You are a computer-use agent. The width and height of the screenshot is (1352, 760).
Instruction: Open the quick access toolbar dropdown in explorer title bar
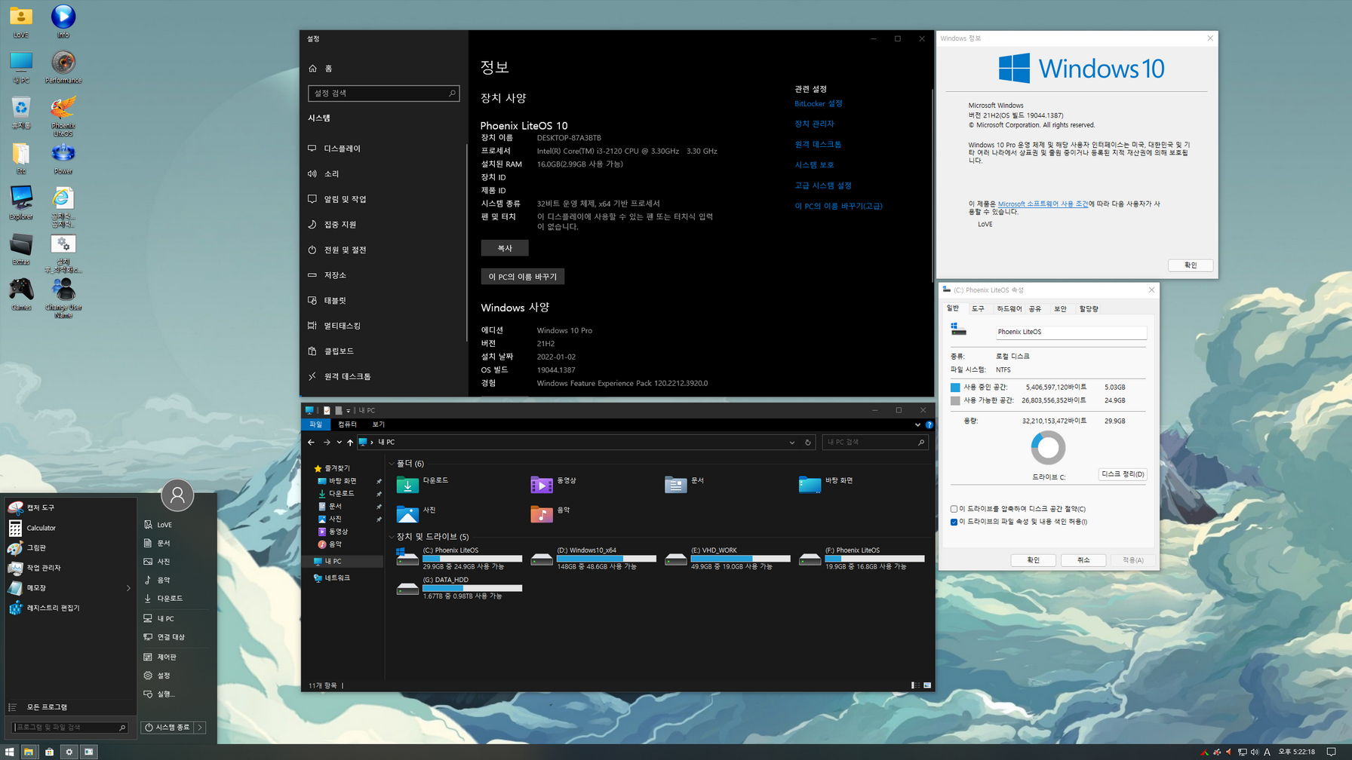point(348,411)
